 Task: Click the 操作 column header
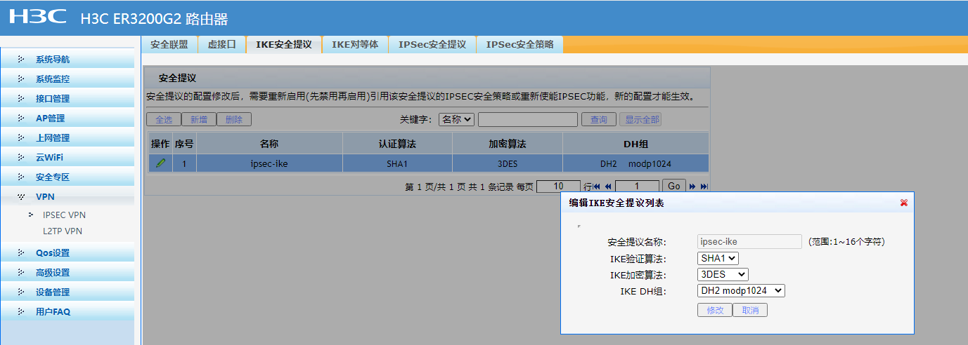pos(160,144)
